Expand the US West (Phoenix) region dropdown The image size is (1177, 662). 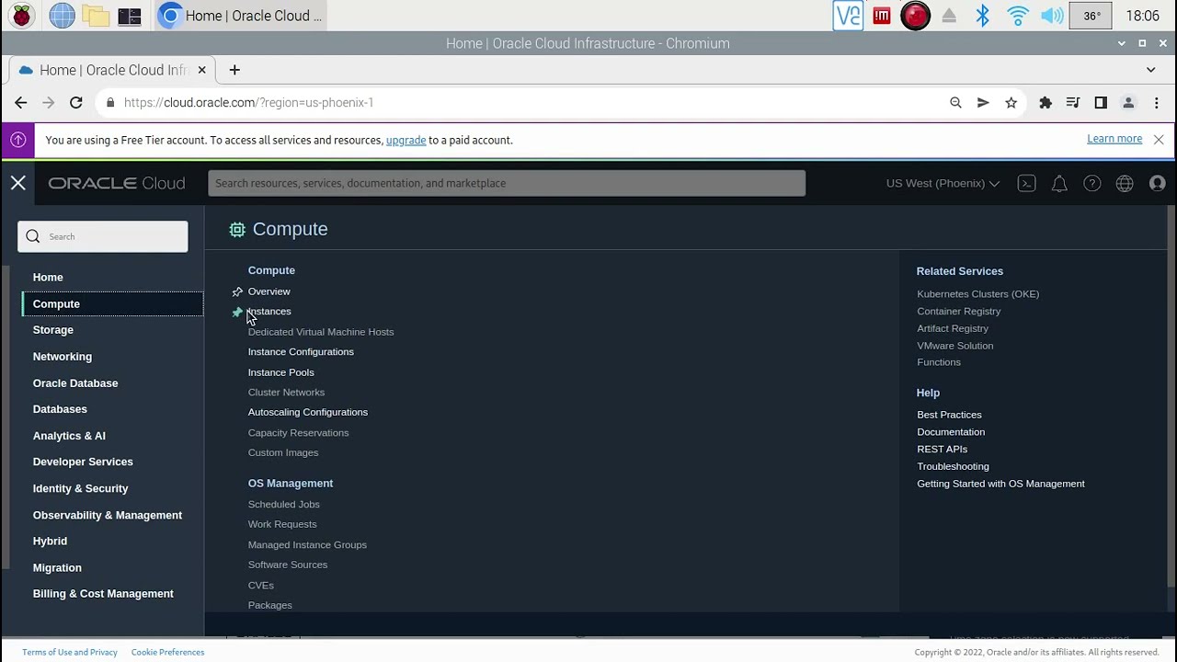(x=943, y=183)
